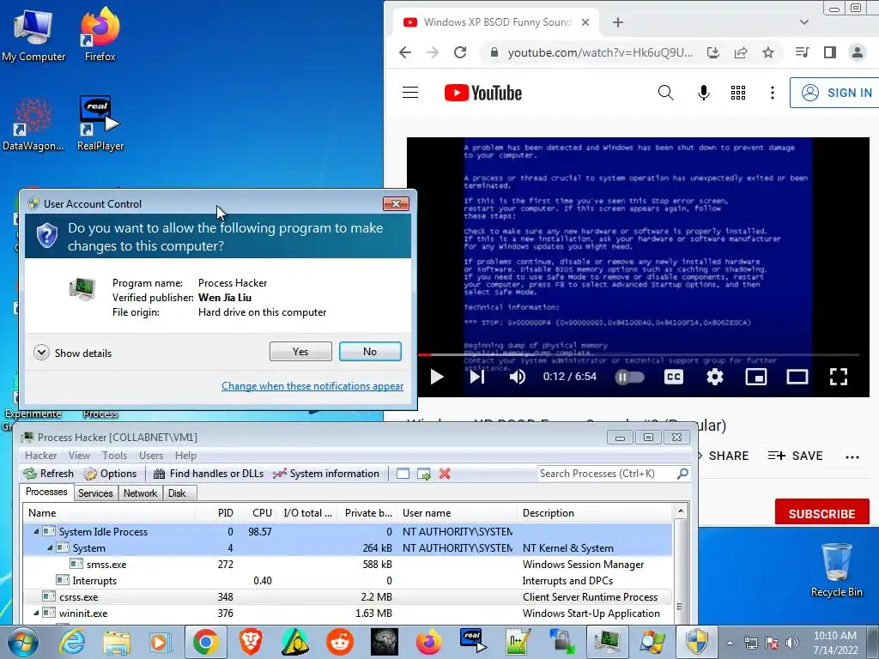
Task: Click the find window icon in Process Hacker toolbar
Action: pos(403,474)
